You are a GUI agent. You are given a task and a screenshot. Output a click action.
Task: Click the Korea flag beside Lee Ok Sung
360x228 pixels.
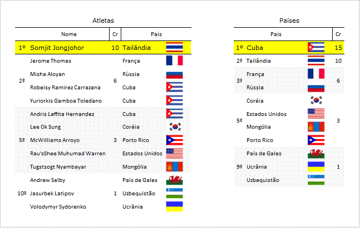(x=175, y=127)
